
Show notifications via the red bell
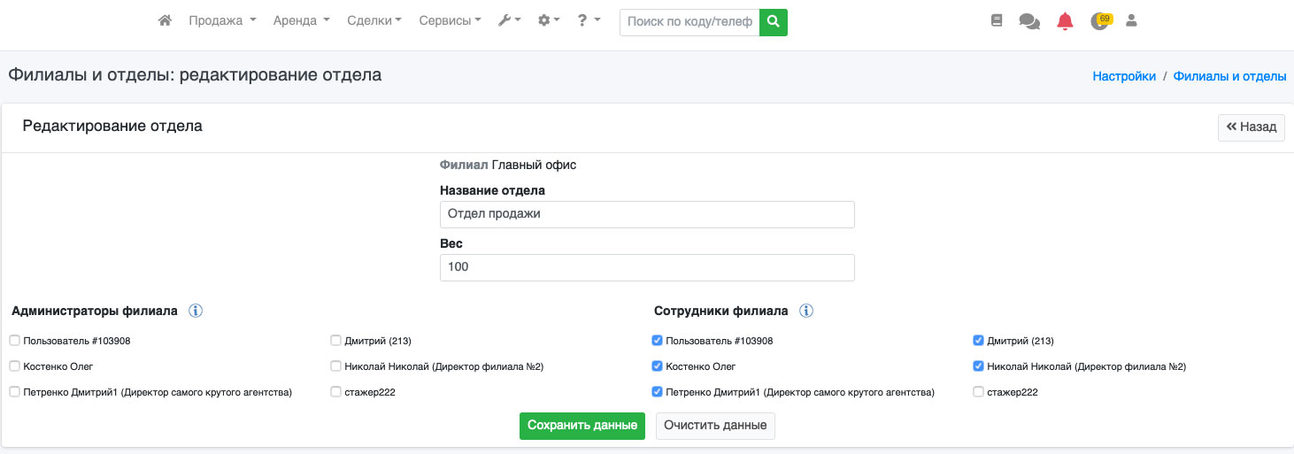point(1065,22)
